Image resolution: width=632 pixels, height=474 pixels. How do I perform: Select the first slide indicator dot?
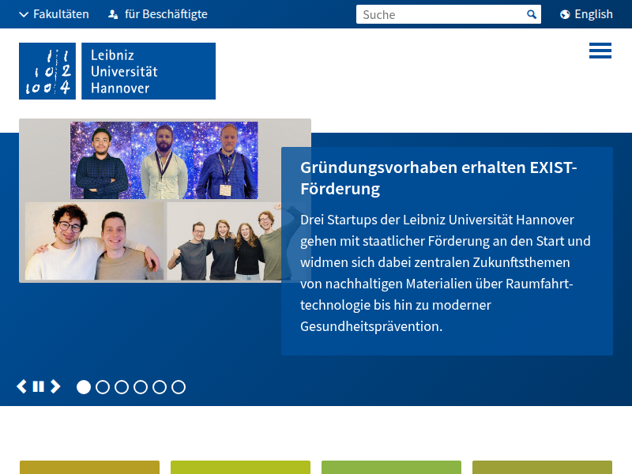point(84,387)
